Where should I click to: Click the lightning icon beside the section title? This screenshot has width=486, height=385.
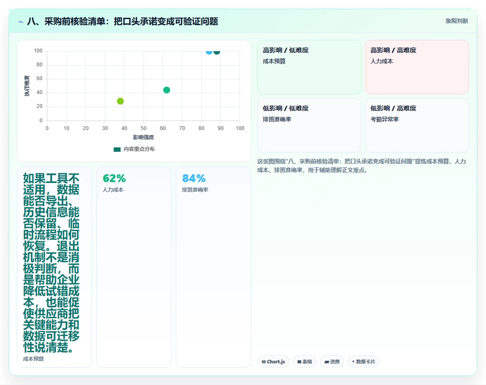point(20,22)
